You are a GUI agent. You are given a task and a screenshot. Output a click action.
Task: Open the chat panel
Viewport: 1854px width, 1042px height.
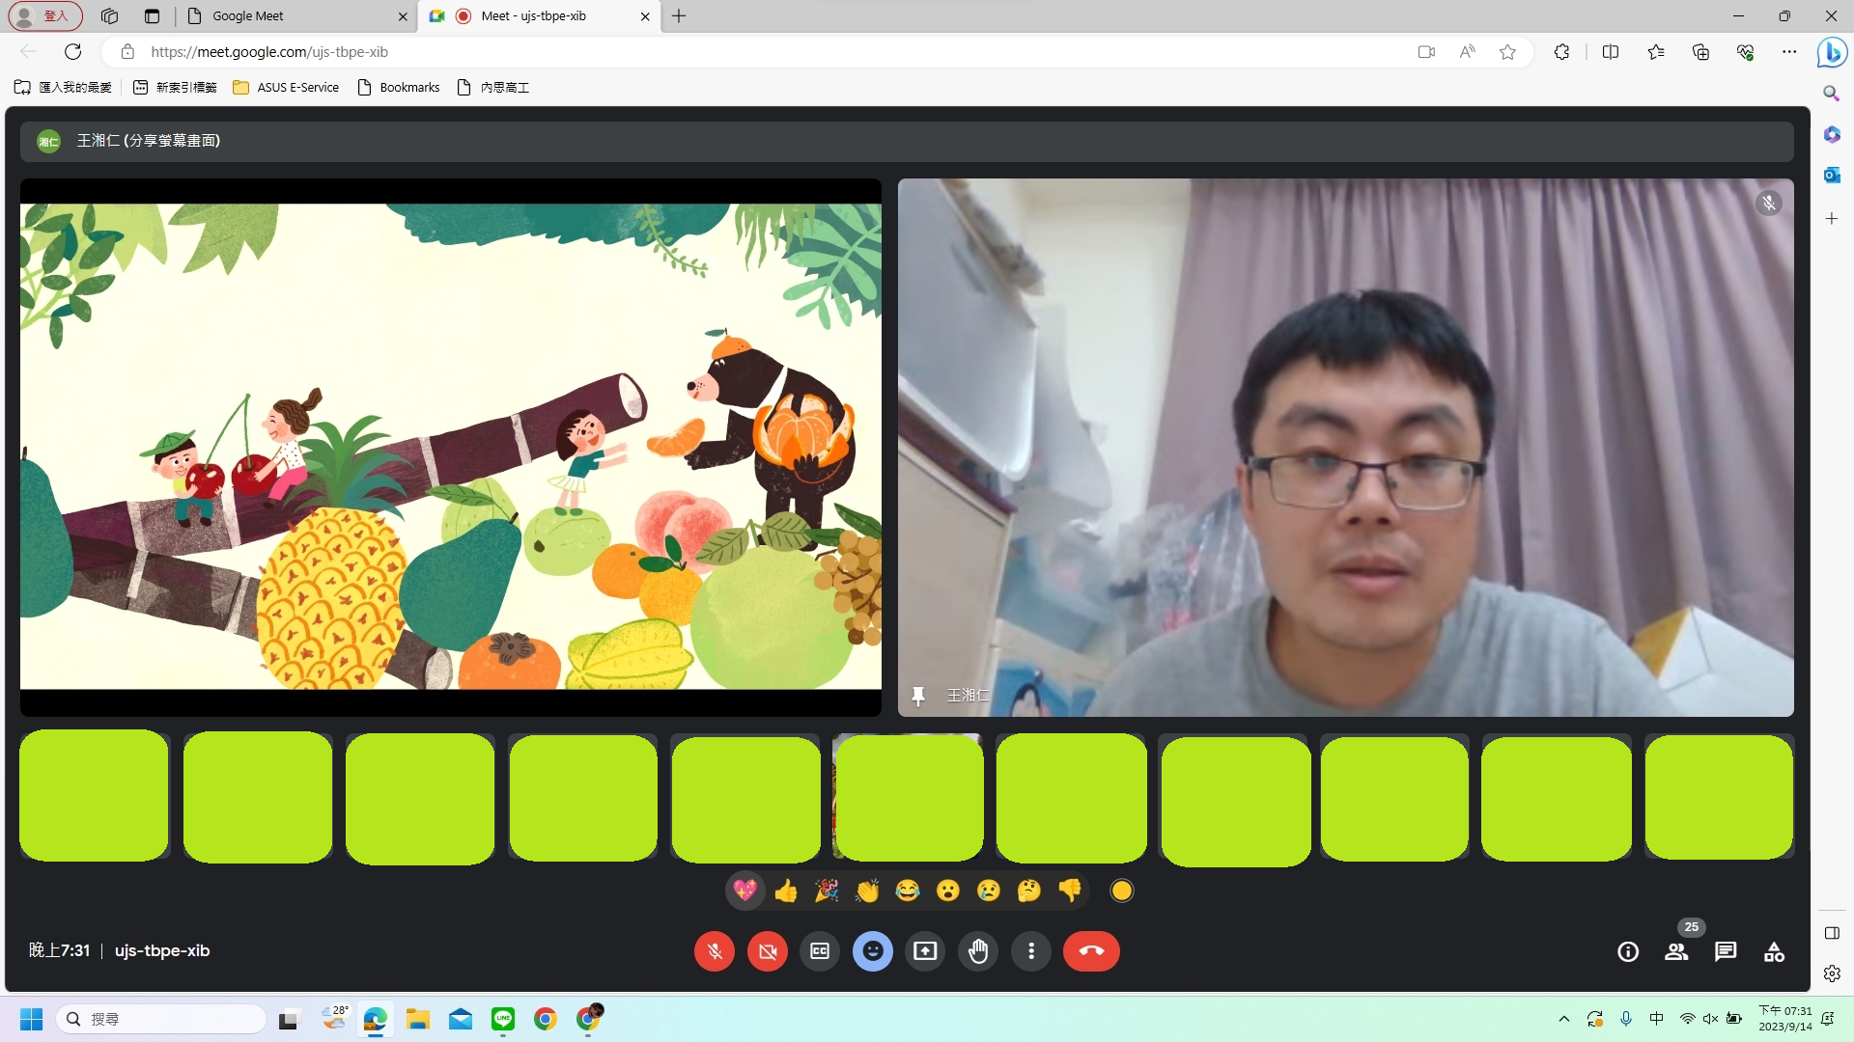pyautogui.click(x=1726, y=951)
